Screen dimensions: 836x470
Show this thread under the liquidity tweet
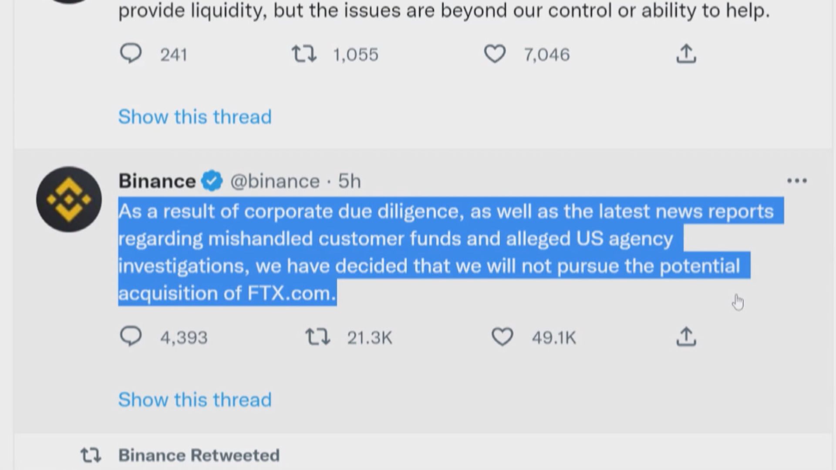(195, 117)
